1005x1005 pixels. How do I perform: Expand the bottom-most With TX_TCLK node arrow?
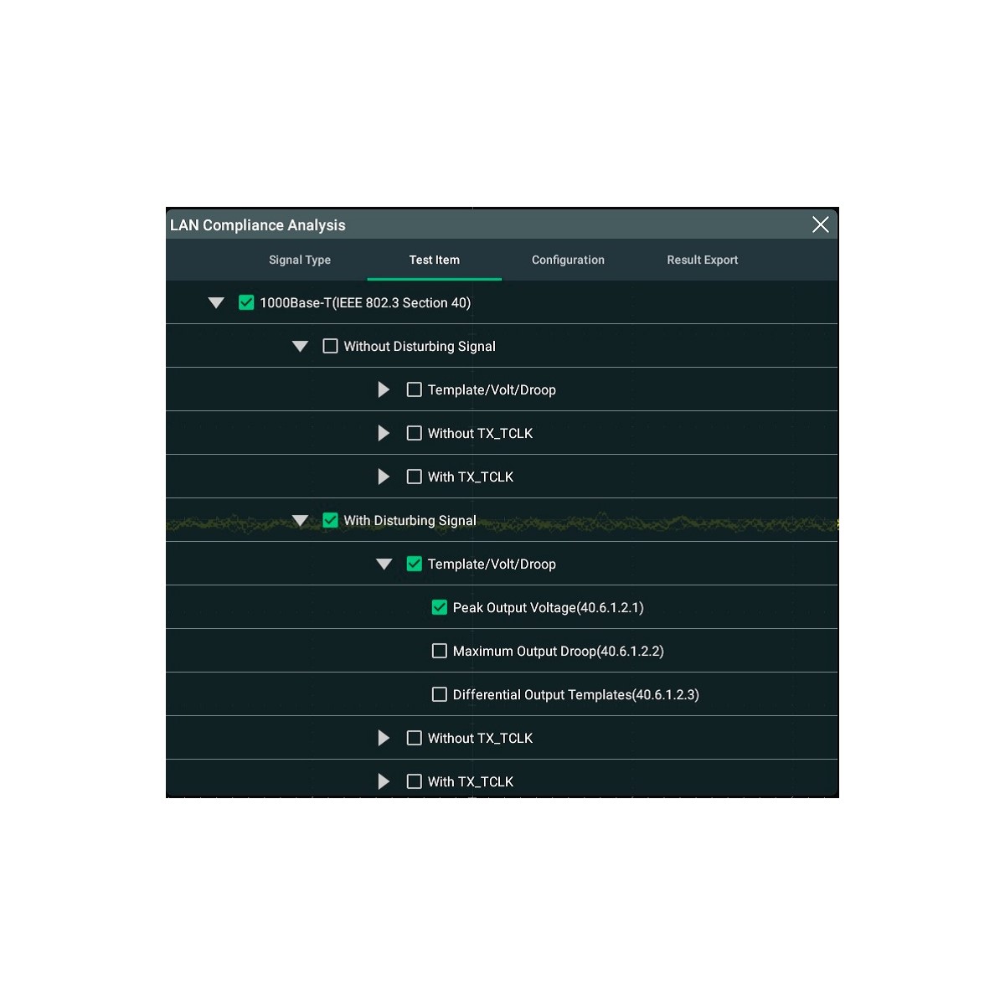coord(384,781)
